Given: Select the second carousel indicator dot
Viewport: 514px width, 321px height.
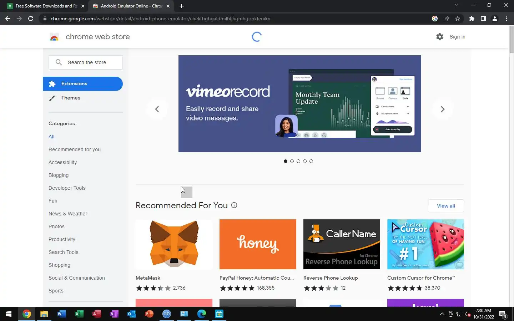Looking at the screenshot, I should [292, 161].
